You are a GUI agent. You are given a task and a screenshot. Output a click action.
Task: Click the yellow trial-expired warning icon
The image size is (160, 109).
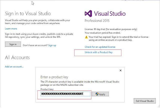click(86, 37)
